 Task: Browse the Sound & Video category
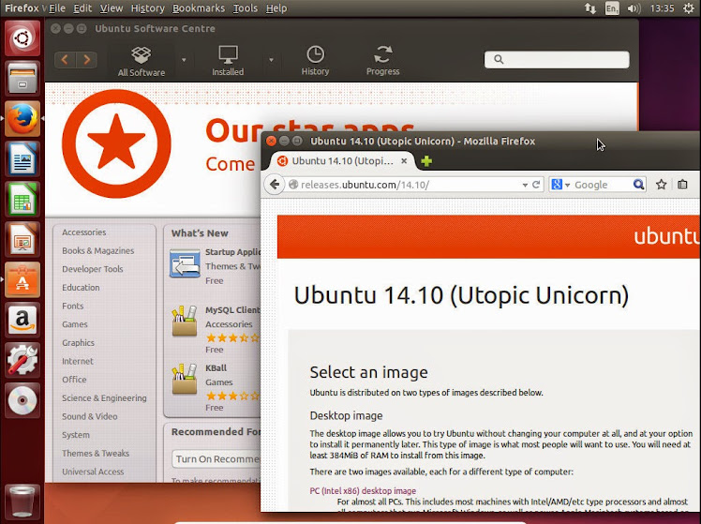pyautogui.click(x=90, y=416)
